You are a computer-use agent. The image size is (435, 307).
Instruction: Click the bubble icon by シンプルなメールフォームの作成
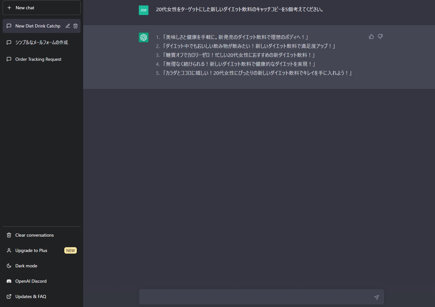(9, 42)
